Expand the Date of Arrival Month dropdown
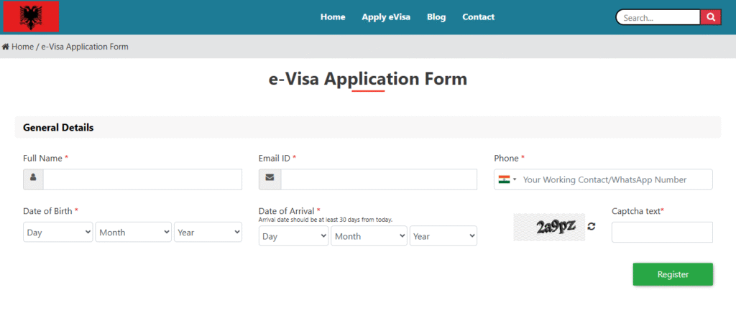Screen dimensions: 736x323 [369, 236]
